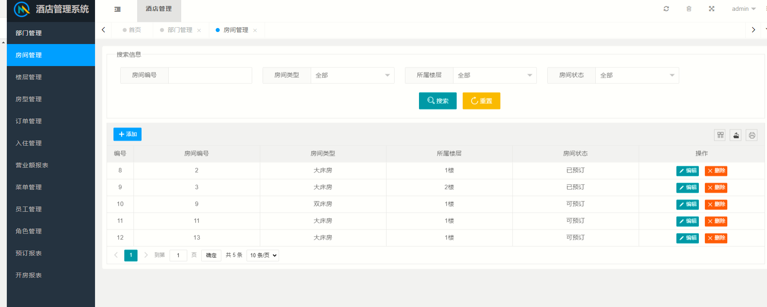This screenshot has height=307, width=767.
Task: Click the 所属楼层 column header
Action: (449, 154)
